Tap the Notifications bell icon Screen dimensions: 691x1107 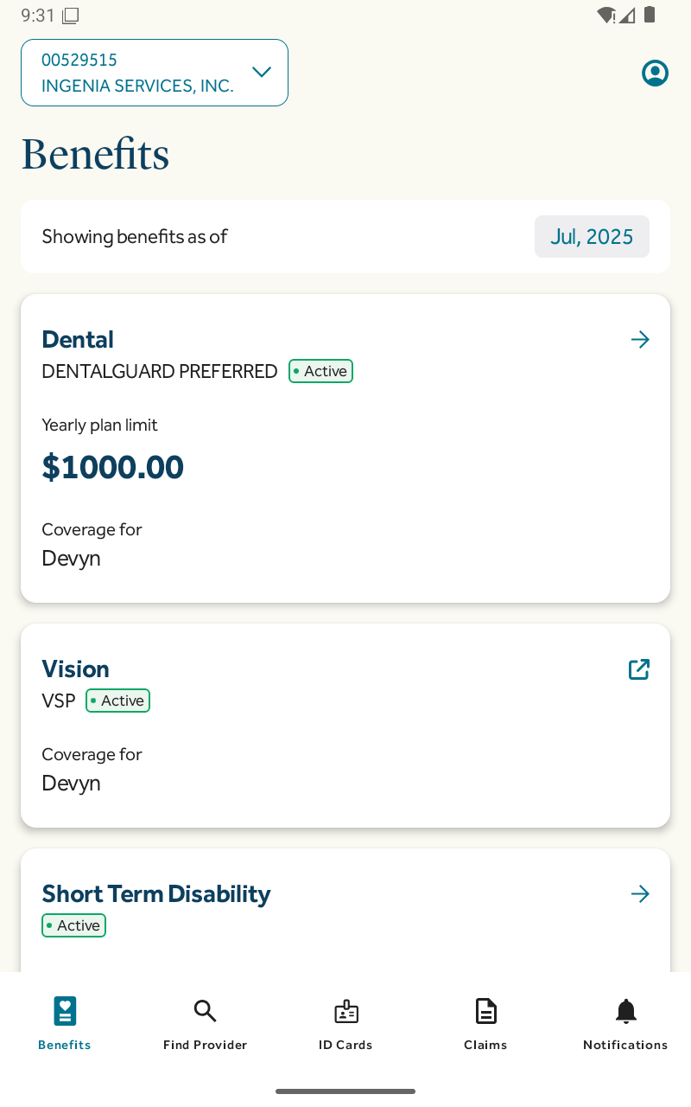pyautogui.click(x=625, y=1011)
